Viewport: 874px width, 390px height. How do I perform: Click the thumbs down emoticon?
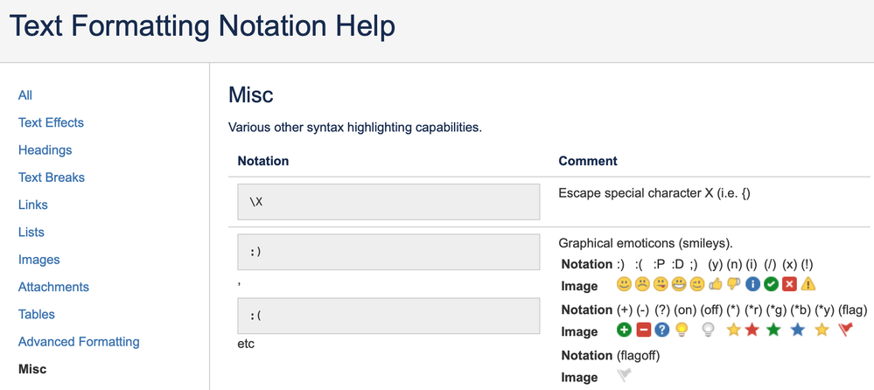734,285
